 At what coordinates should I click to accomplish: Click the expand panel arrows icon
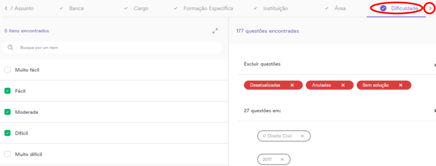(x=215, y=31)
